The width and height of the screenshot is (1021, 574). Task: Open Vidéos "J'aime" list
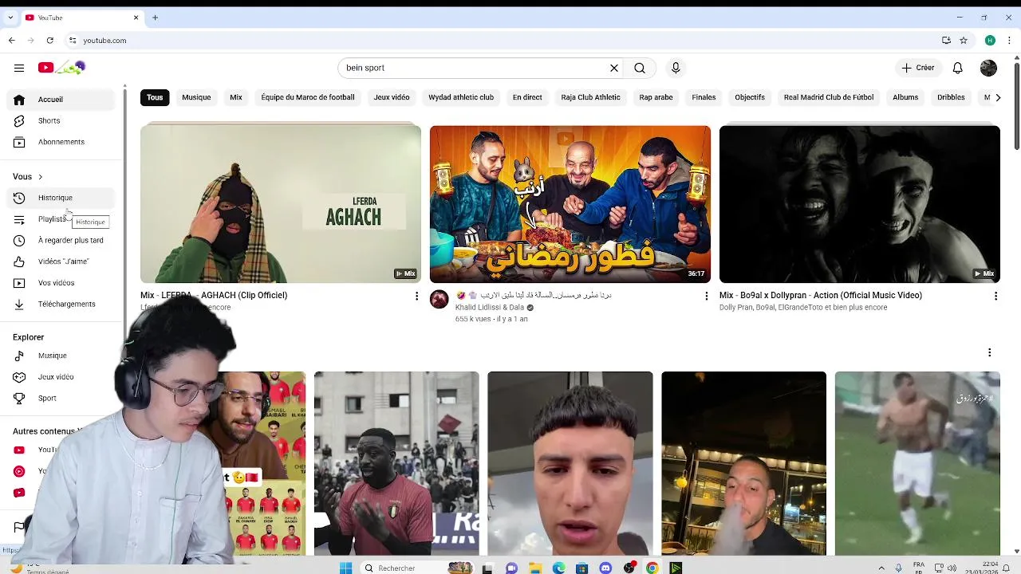pyautogui.click(x=62, y=261)
